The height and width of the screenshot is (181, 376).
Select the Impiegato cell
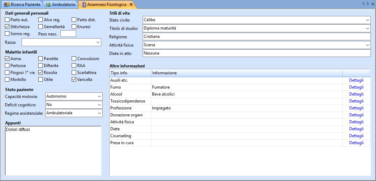[x=247, y=108]
